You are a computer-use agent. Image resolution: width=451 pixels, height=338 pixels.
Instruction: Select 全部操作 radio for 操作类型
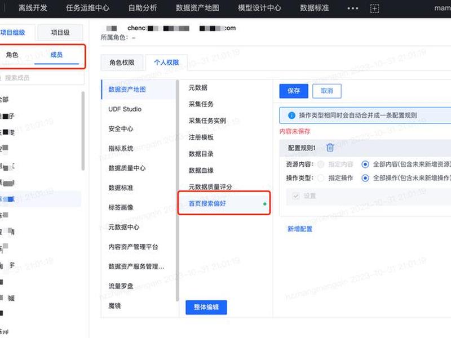pyautogui.click(x=365, y=178)
